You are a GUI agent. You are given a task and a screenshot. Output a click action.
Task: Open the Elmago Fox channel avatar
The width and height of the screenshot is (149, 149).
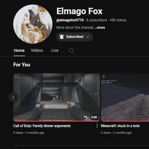[x=33, y=24]
